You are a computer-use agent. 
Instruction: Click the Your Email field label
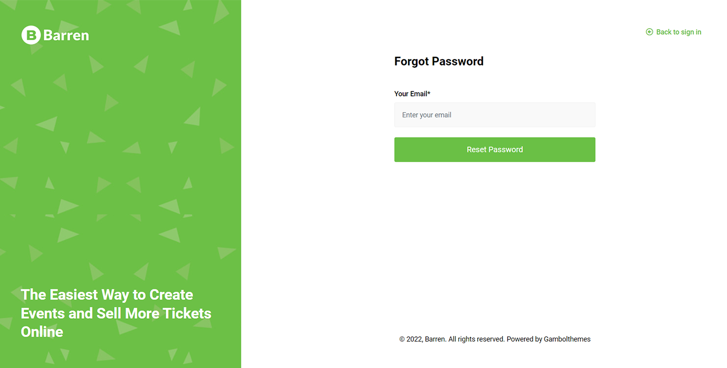tap(411, 94)
